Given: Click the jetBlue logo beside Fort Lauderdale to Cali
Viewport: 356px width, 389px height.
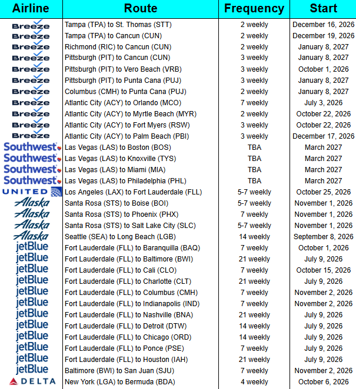Looking at the screenshot, I should pos(32,270).
